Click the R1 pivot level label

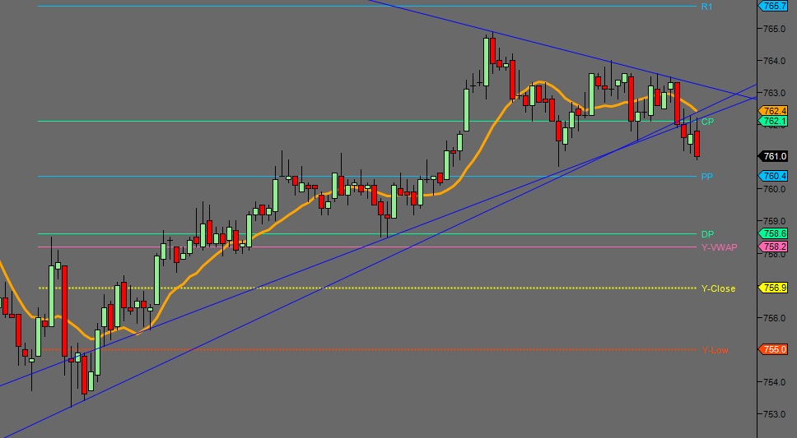coord(706,7)
